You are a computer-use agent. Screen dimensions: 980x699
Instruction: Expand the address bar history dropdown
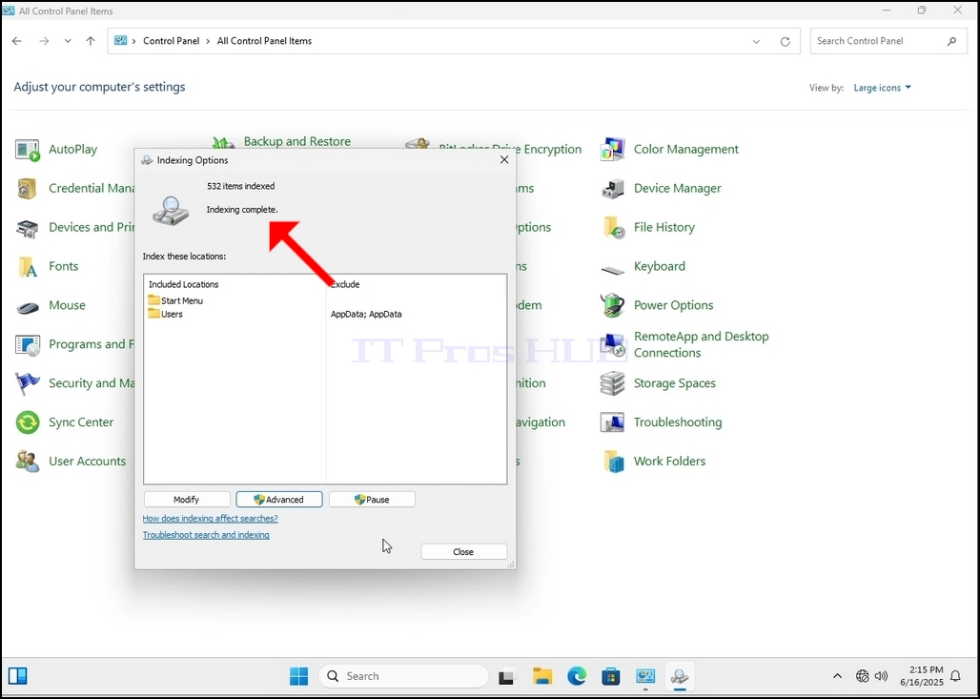(x=756, y=41)
